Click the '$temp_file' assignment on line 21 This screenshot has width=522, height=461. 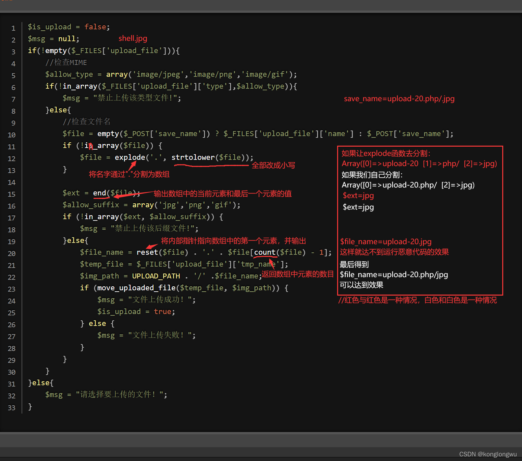184,264
